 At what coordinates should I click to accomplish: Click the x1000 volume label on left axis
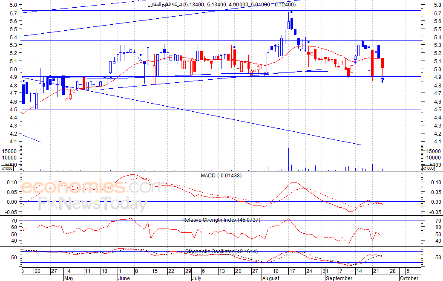(7, 168)
